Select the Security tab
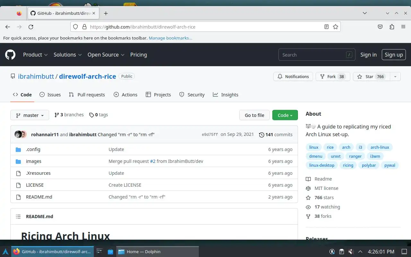Screen dimensions: 411x257 [x=192, y=95]
